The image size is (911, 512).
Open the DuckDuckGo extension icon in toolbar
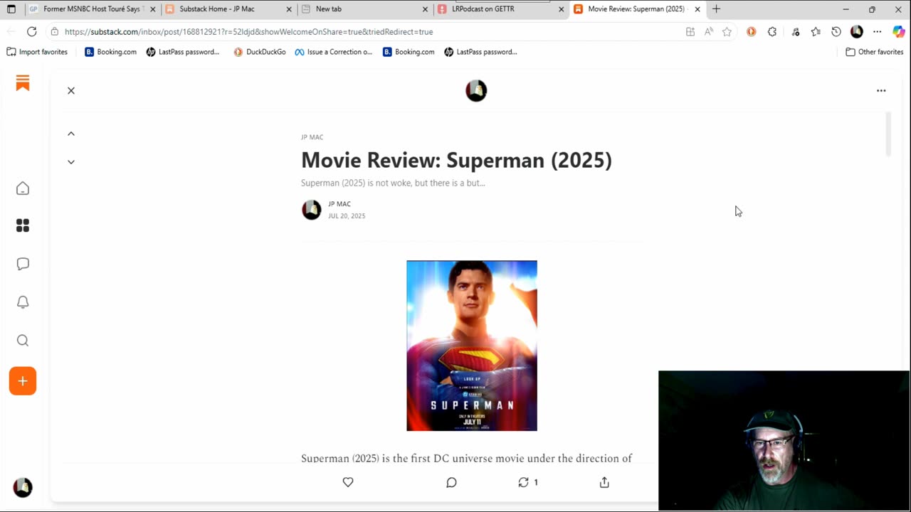[751, 32]
